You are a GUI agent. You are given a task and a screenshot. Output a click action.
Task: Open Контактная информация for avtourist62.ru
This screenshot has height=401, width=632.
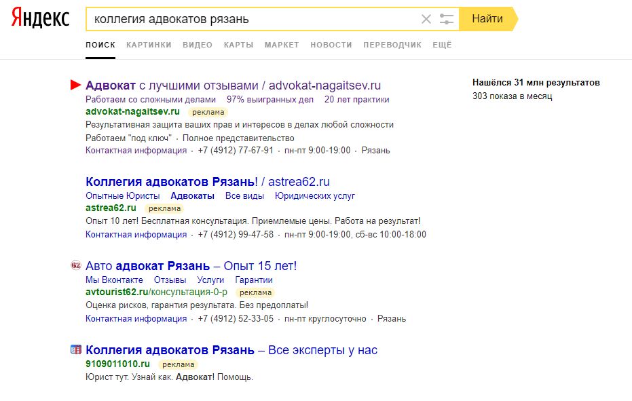(x=136, y=319)
